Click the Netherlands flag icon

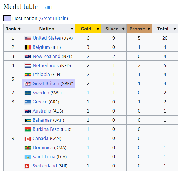pos(28,66)
